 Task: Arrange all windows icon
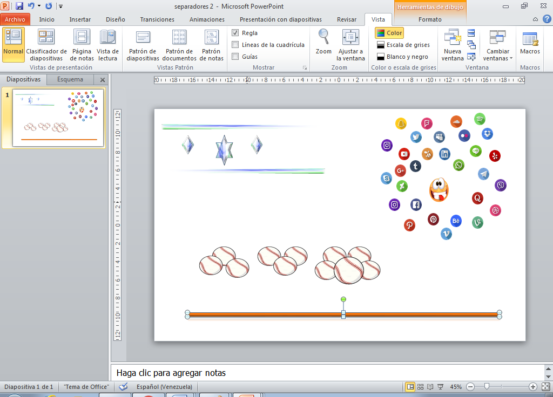(471, 33)
